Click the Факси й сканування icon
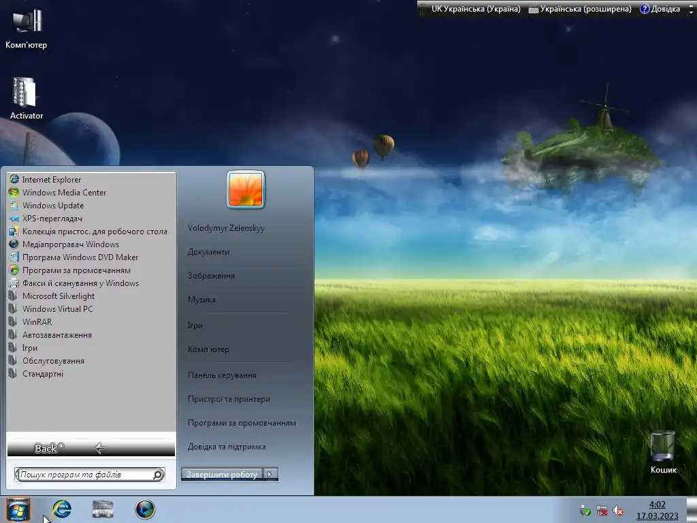697x523 pixels. 14,283
